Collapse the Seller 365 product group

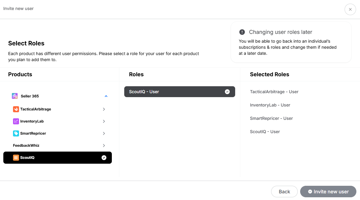point(106,96)
